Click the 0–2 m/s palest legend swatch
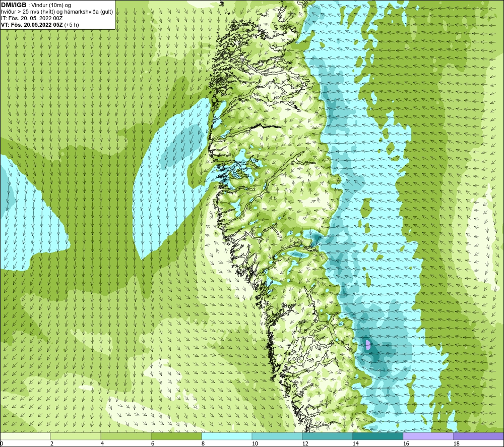This screenshot has width=504, height=447. (x=25, y=436)
